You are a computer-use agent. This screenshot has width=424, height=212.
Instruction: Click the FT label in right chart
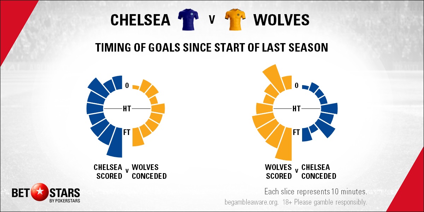[x=296, y=132]
